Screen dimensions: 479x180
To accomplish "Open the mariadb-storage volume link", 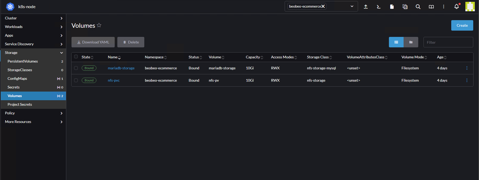I will point(121,68).
